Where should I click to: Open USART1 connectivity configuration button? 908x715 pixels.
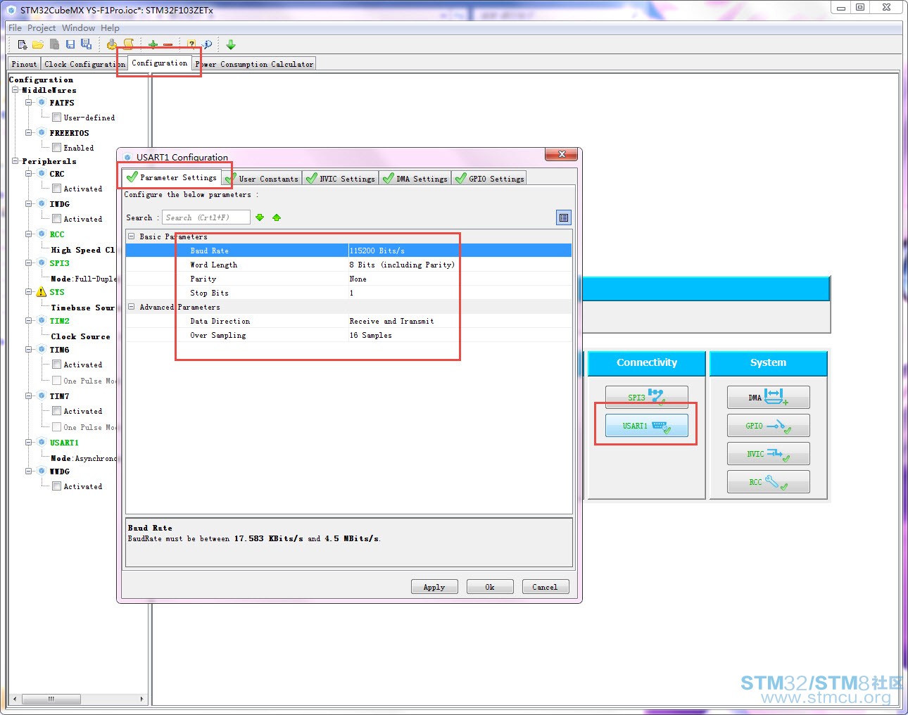coord(647,425)
